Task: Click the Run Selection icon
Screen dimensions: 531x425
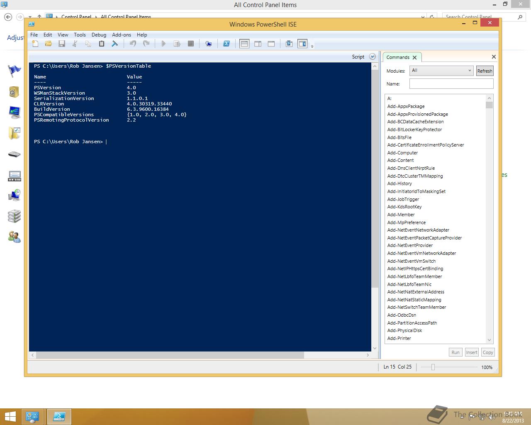Action: pos(177,44)
